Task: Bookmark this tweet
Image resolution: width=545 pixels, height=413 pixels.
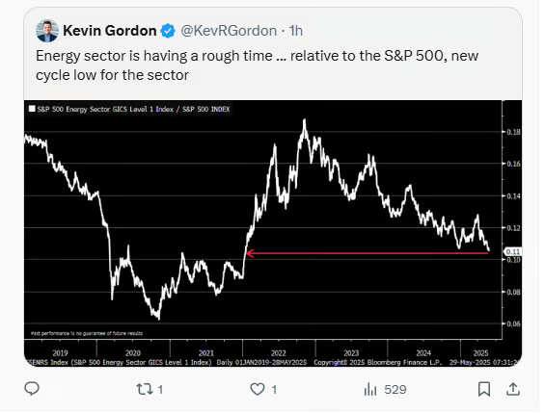Action: click(x=484, y=389)
